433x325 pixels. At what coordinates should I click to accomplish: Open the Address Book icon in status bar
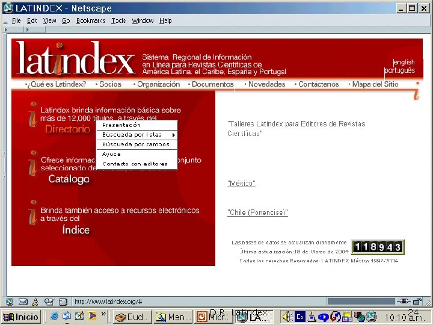[x=63, y=302]
